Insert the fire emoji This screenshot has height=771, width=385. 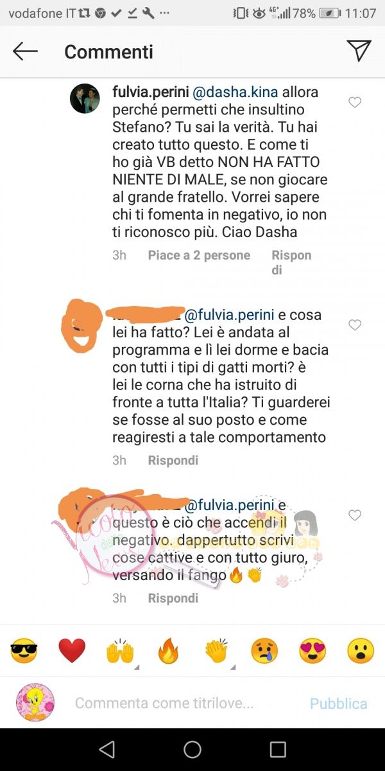click(x=168, y=651)
